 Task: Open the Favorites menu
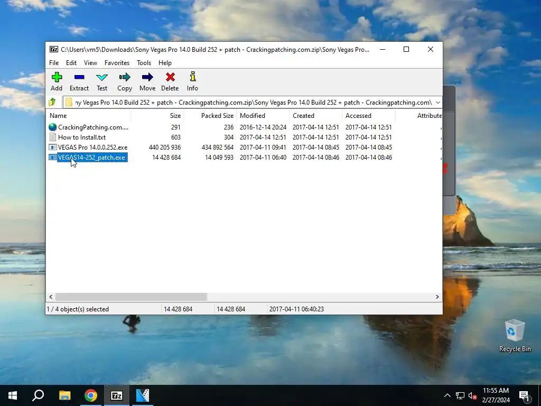pyautogui.click(x=117, y=63)
